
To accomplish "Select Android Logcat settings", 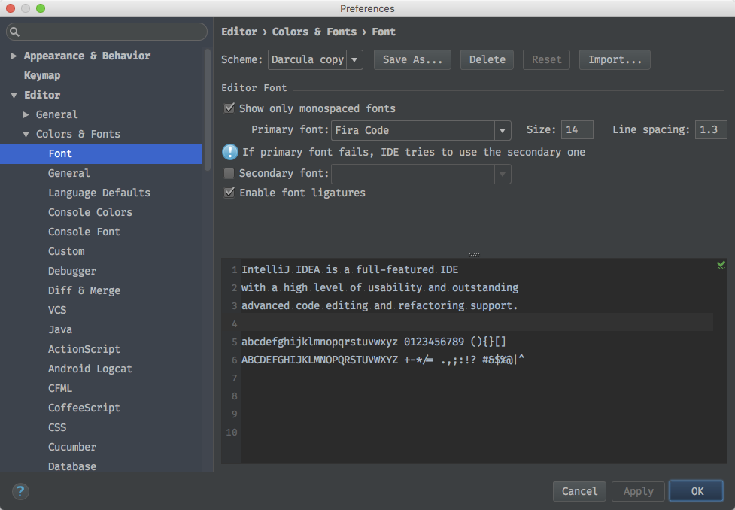I will (90, 369).
